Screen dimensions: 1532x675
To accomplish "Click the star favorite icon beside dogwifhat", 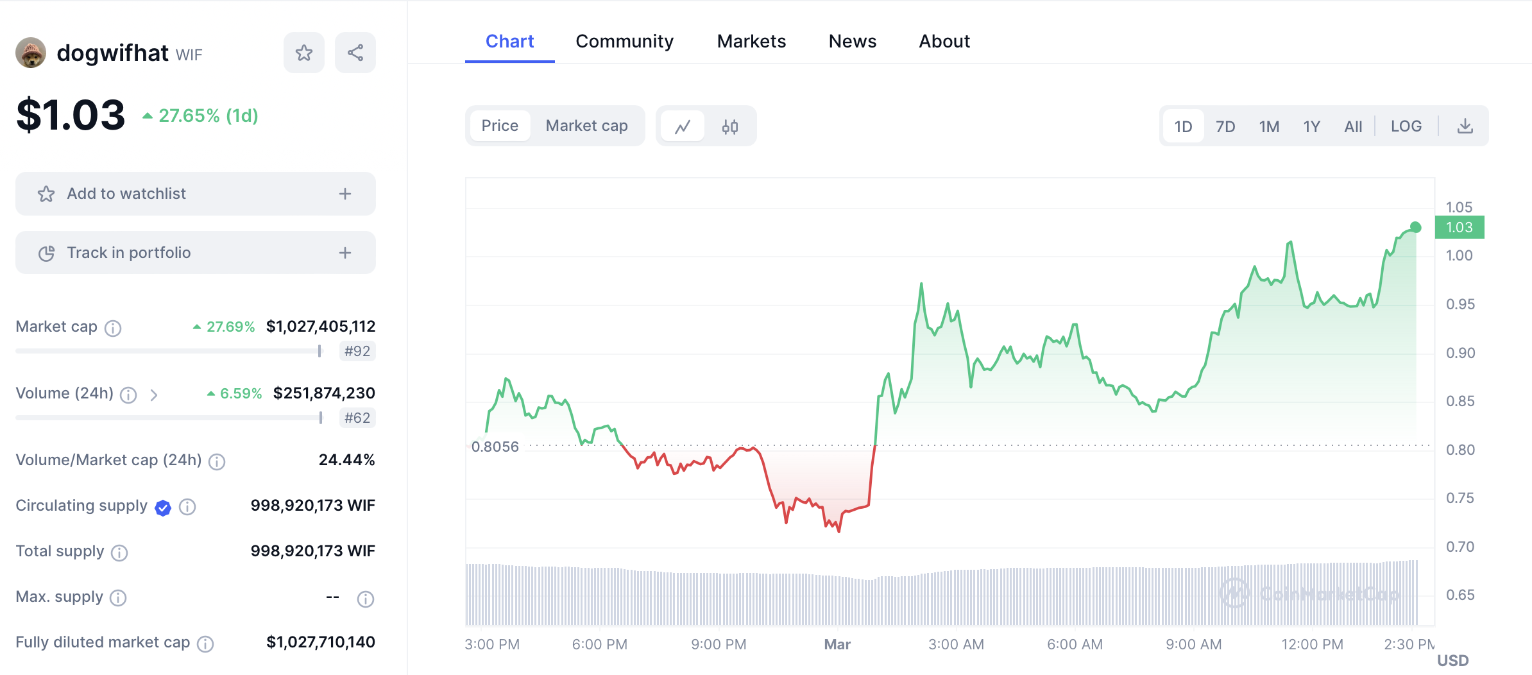I will [303, 53].
